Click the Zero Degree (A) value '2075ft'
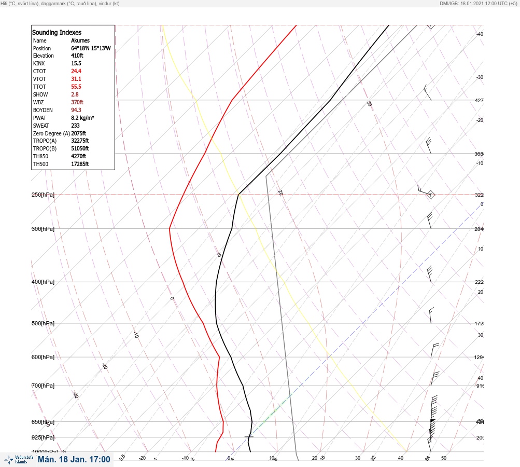The width and height of the screenshot is (520, 467). click(79, 133)
